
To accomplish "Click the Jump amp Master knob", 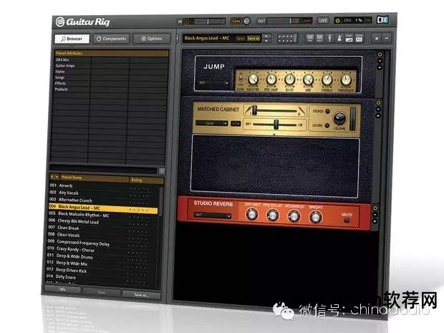I will (x=254, y=79).
